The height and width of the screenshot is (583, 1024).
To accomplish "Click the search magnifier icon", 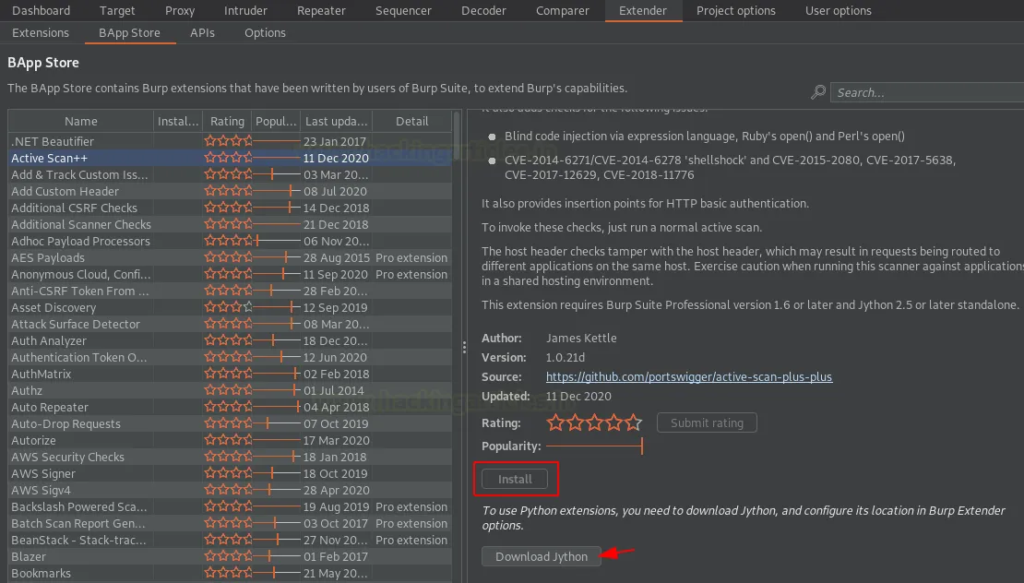I will 818,92.
